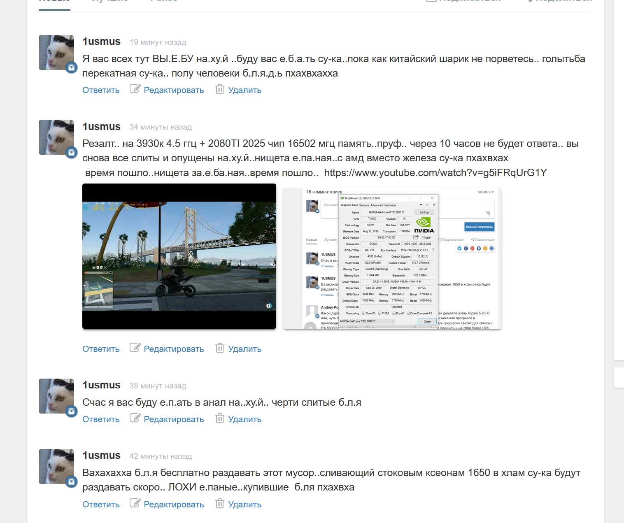This screenshot has height=523, width=624.
Task: Click the blue badge on the 42-minute comment avatar
Action: [x=72, y=481]
